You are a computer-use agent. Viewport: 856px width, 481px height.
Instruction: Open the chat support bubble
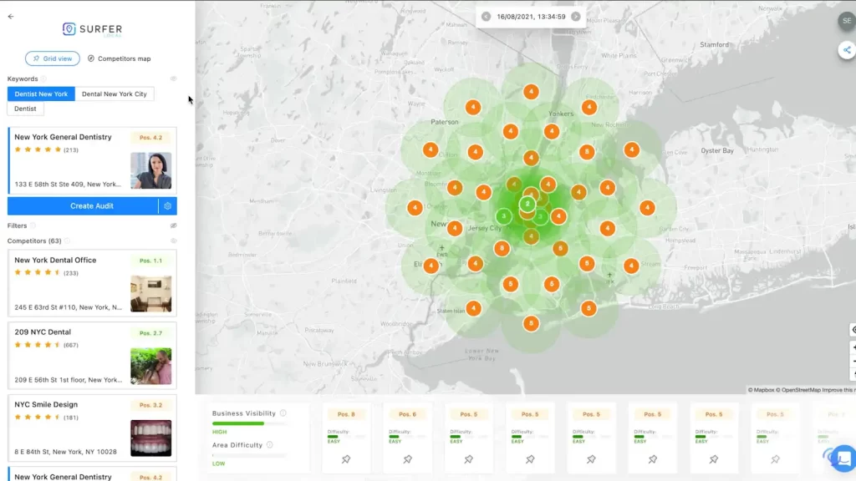843,458
